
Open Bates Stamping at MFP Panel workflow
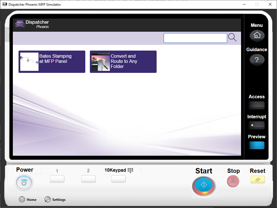(52, 62)
